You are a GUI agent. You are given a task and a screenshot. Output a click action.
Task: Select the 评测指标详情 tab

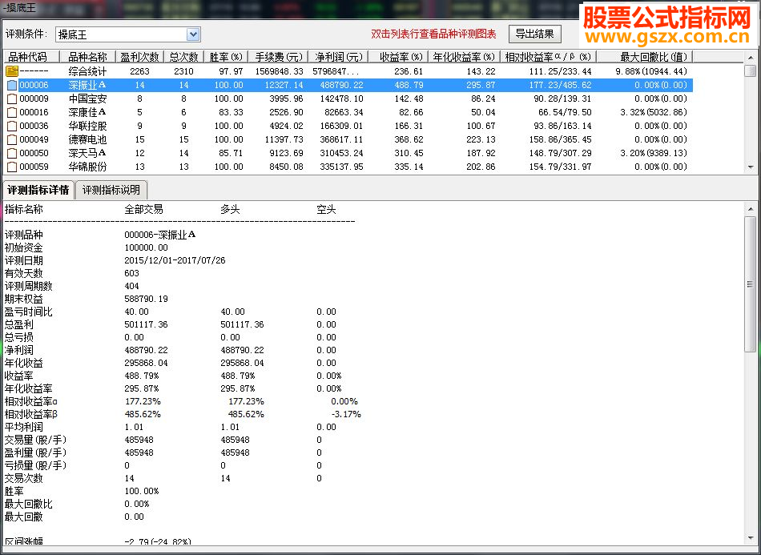point(38,190)
